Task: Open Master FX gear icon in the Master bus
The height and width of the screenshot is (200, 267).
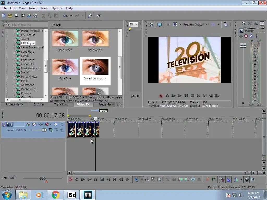Action: pos(246,36)
